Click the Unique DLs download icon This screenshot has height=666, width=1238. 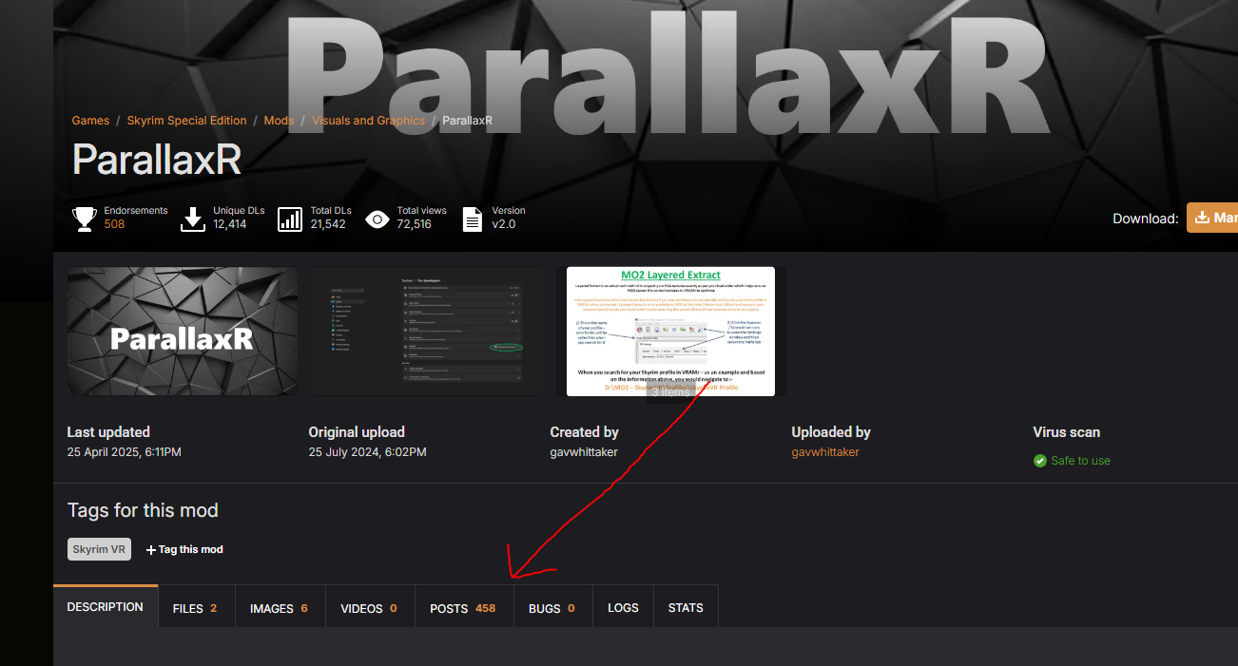(x=193, y=219)
